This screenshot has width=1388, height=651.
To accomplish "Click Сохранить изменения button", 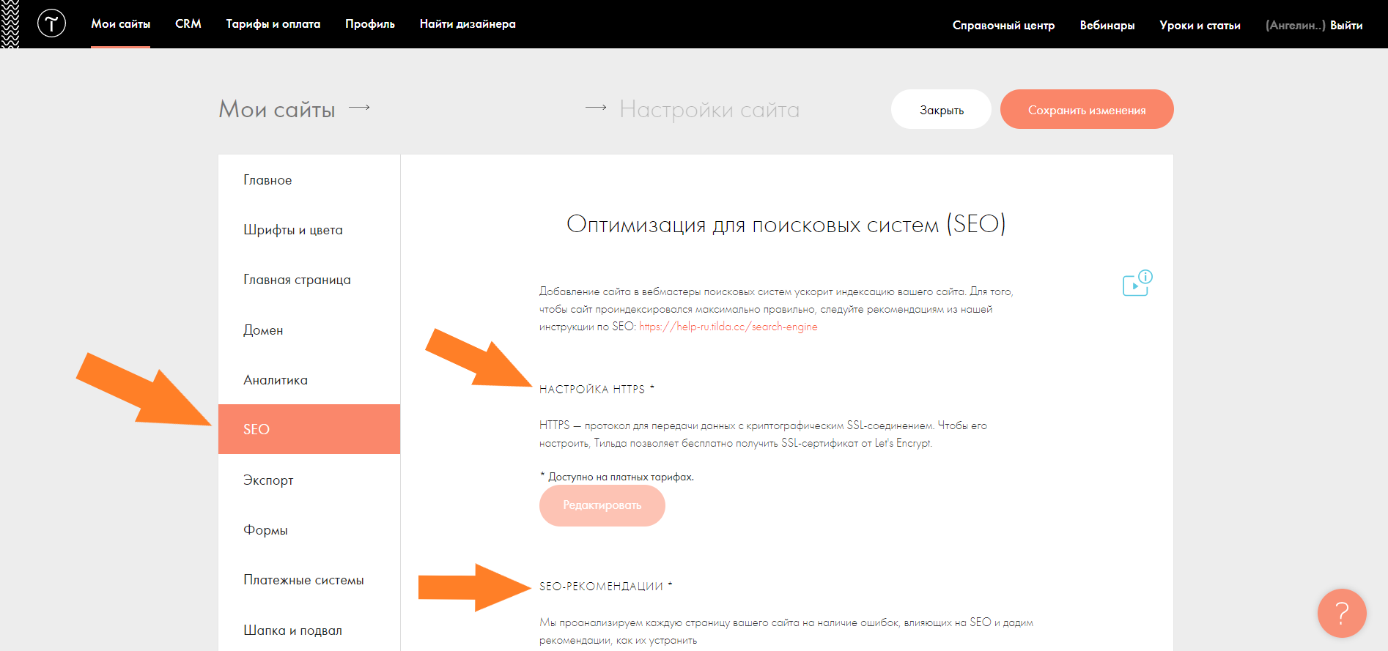I will pos(1087,109).
